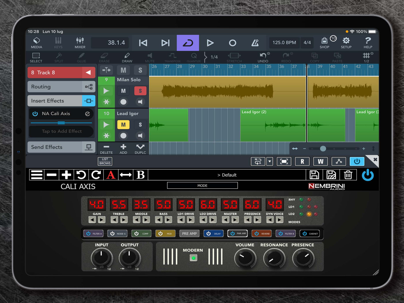Expand the Send Effects section
The height and width of the screenshot is (303, 404).
pos(61,147)
